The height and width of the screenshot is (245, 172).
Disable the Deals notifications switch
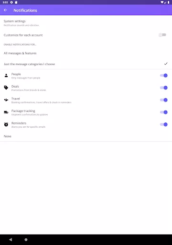164,88
